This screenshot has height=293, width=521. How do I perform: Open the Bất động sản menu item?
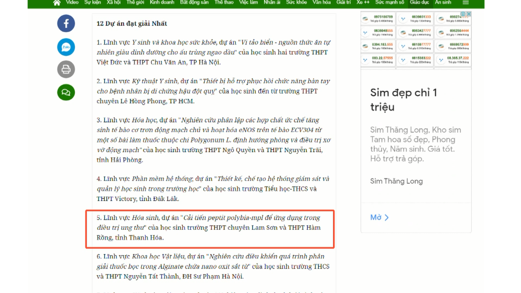[194, 2]
